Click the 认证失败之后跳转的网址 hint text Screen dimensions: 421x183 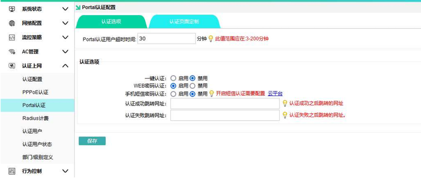pos(317,115)
